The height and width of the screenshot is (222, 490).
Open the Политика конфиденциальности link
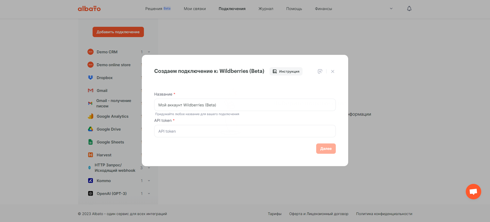pos(384,214)
